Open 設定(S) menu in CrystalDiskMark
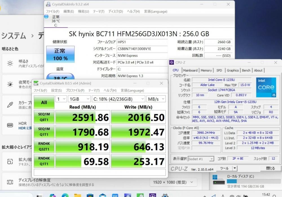This screenshot has height=197, width=282. point(56,90)
